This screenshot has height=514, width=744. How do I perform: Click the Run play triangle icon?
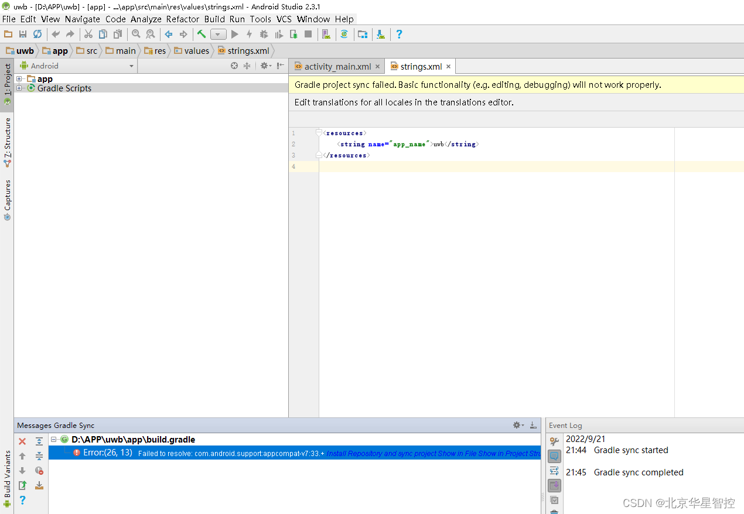coord(235,35)
